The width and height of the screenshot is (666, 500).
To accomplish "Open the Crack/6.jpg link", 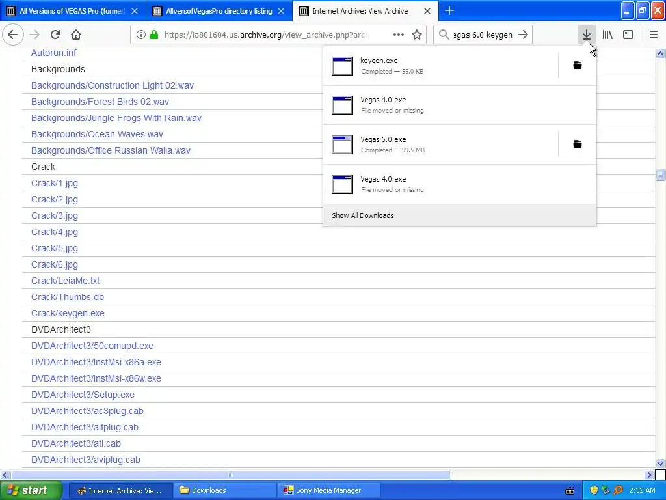I will pos(55,264).
